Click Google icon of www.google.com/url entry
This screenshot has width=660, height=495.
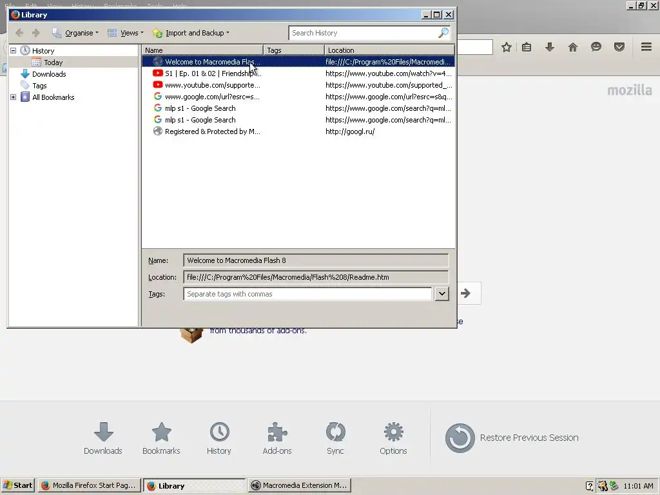click(x=158, y=97)
